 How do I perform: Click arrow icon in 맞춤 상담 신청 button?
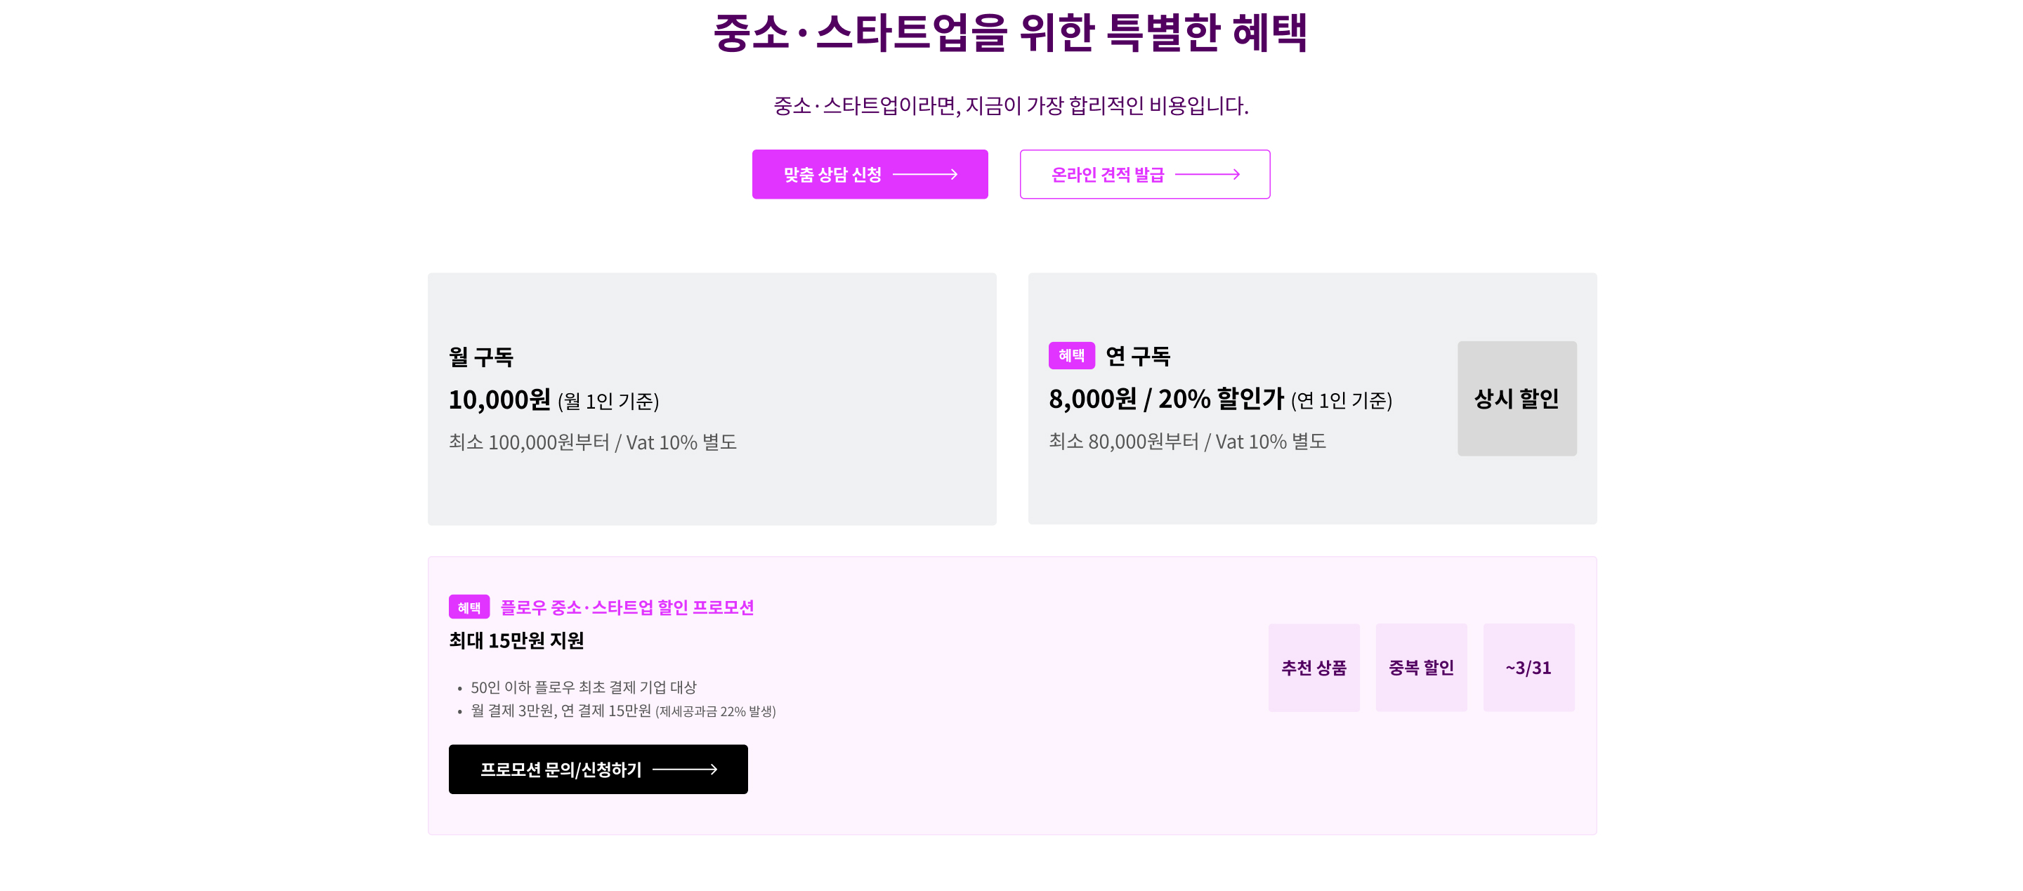925,174
